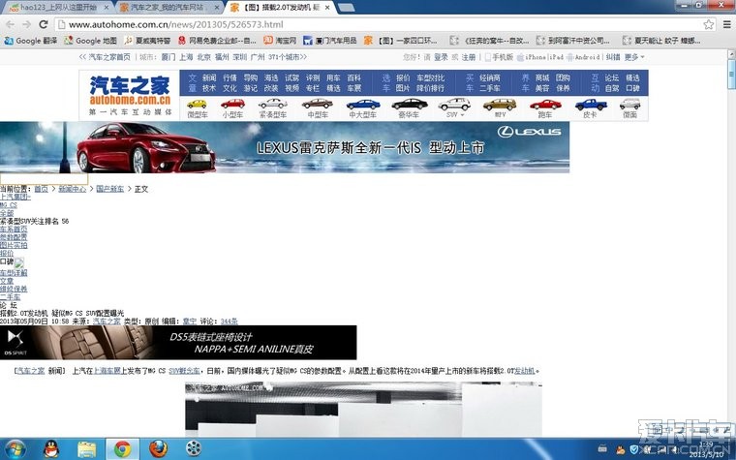Select city 广州 in top bar
The width and height of the screenshot is (736, 460).
(x=258, y=57)
